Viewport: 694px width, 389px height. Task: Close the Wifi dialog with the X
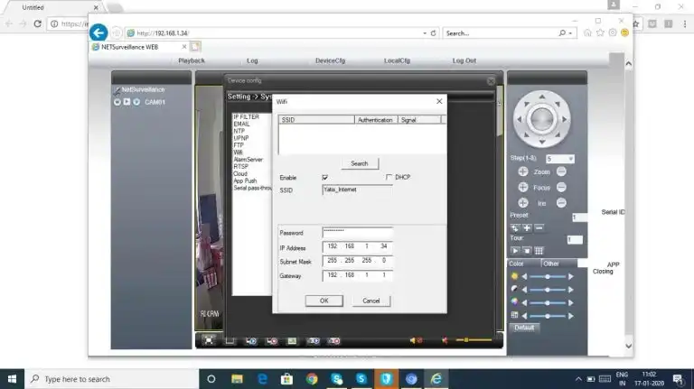point(439,102)
